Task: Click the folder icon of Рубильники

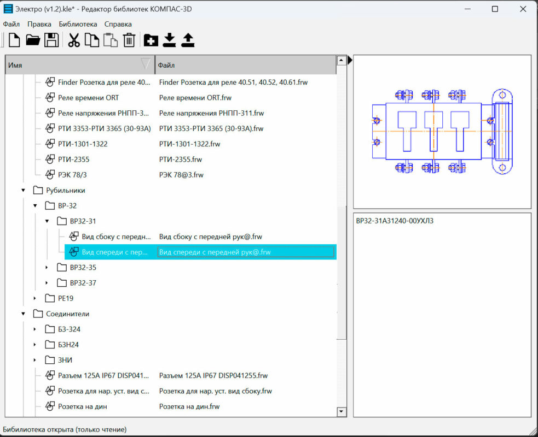Action: click(38, 190)
